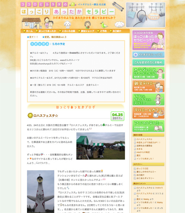Click speech bubble icon beside ひまわり comment

[x=135, y=188]
